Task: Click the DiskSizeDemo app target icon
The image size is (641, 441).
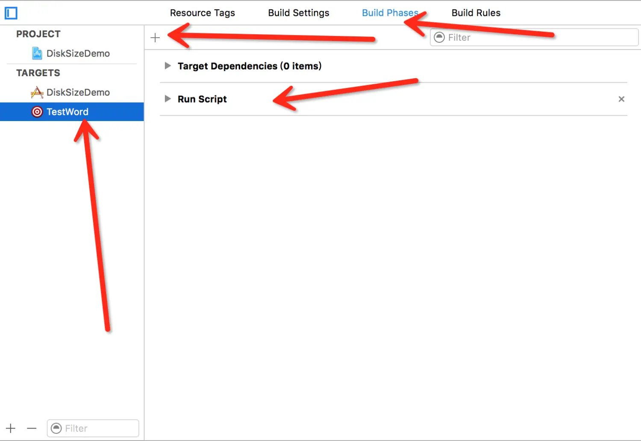Action: pyautogui.click(x=37, y=92)
